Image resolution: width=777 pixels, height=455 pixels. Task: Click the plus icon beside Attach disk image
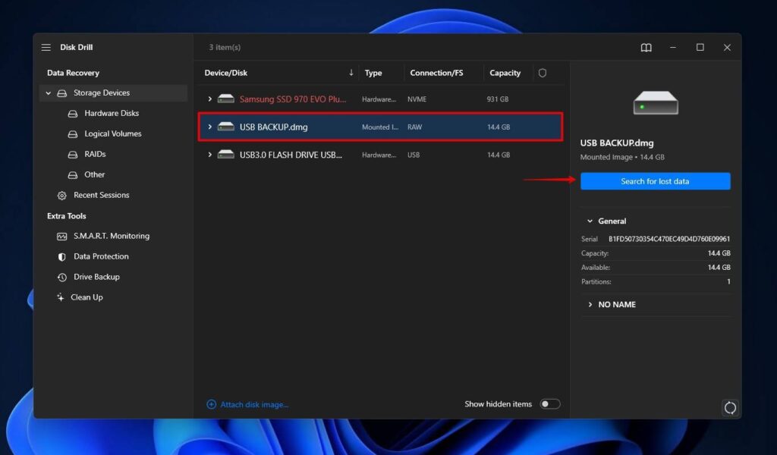(211, 404)
